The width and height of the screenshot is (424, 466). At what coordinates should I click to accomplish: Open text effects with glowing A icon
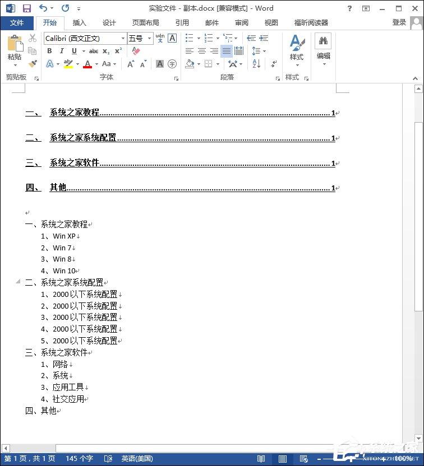click(x=50, y=64)
